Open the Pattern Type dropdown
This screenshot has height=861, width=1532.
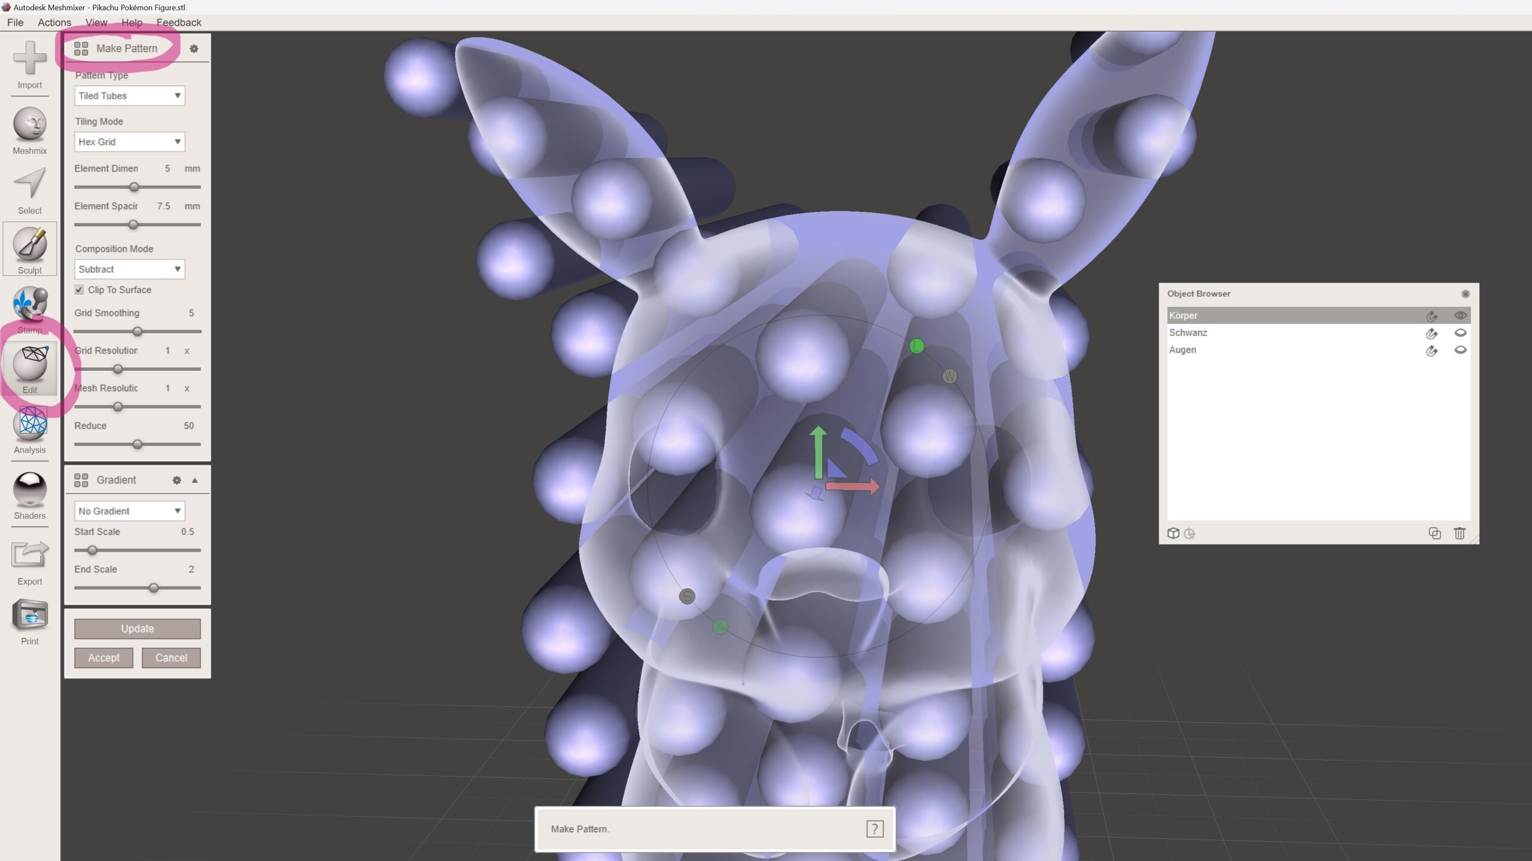129,96
